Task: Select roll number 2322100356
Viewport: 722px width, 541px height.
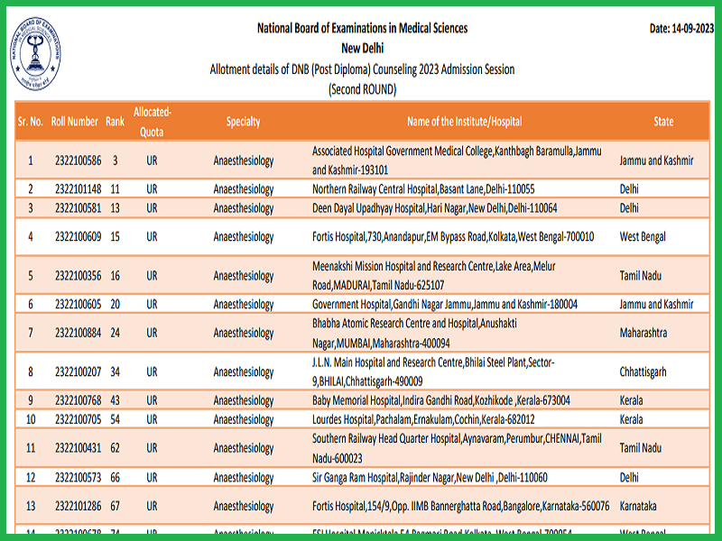Action: pos(79,276)
